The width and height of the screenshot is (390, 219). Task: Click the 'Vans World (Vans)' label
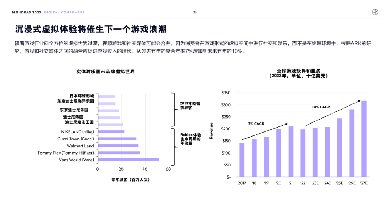click(x=76, y=160)
